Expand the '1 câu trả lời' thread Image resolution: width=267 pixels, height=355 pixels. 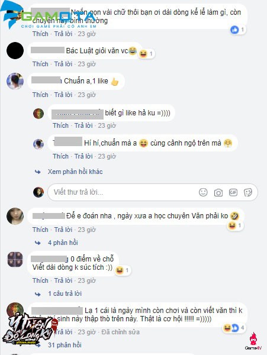65,293
